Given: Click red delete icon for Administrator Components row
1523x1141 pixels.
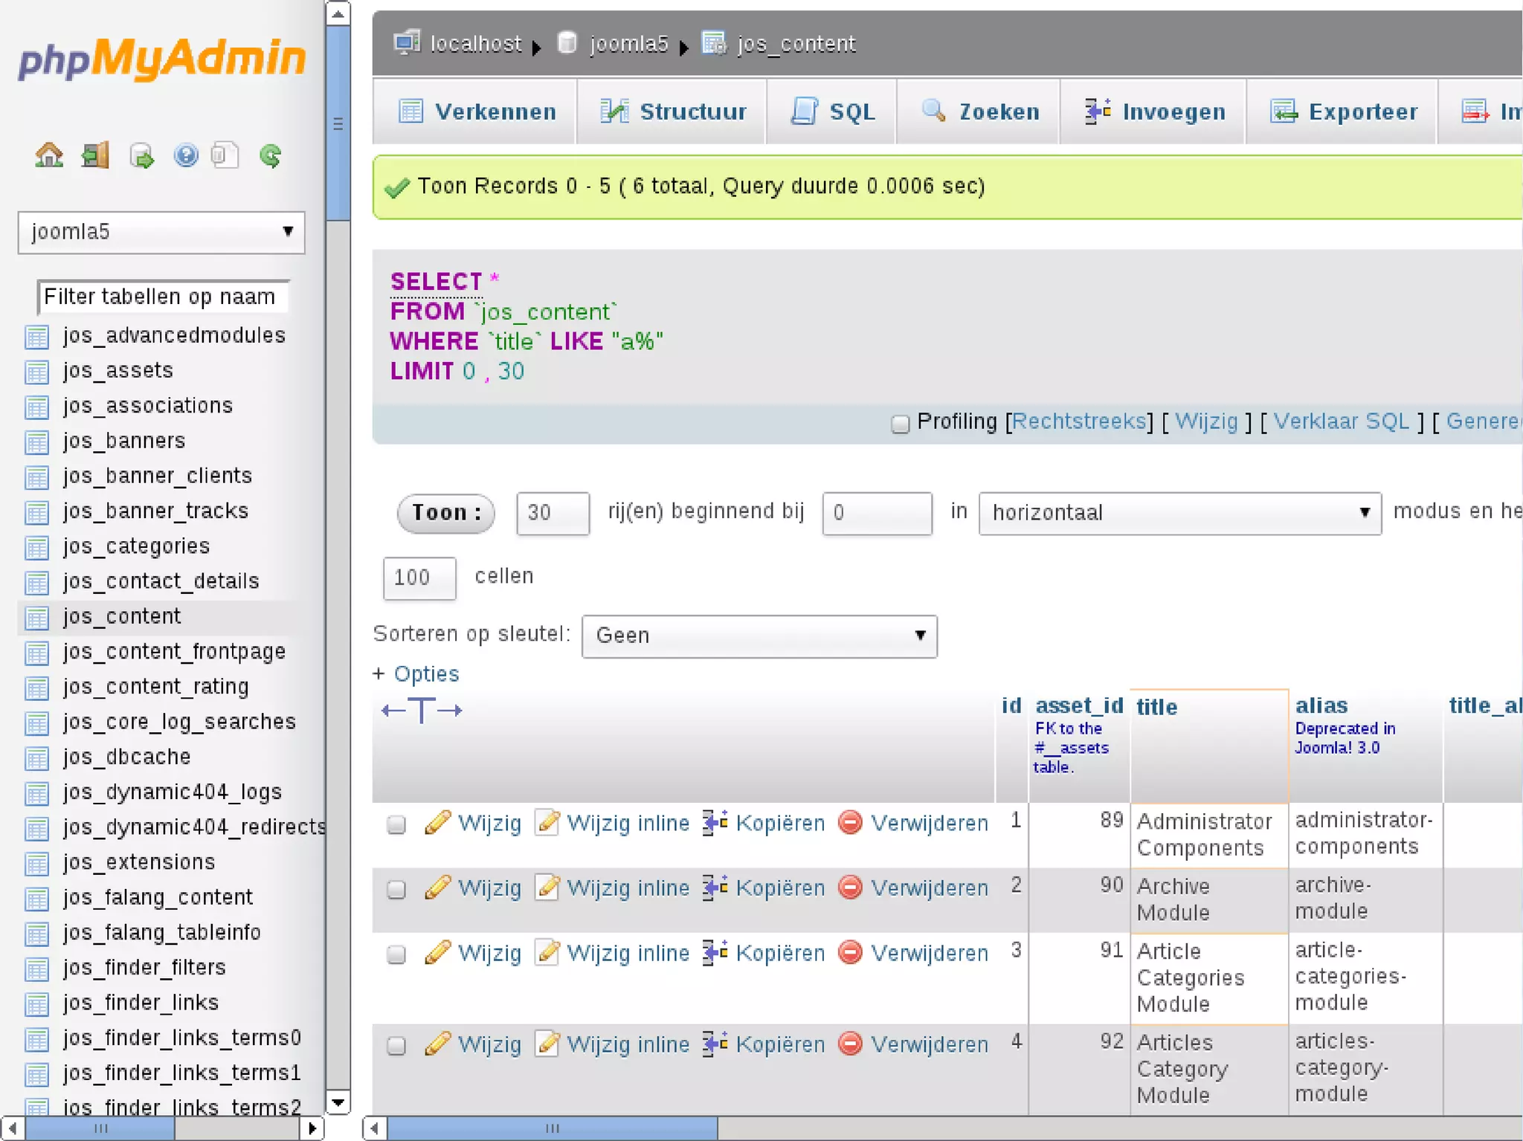Looking at the screenshot, I should [x=850, y=822].
